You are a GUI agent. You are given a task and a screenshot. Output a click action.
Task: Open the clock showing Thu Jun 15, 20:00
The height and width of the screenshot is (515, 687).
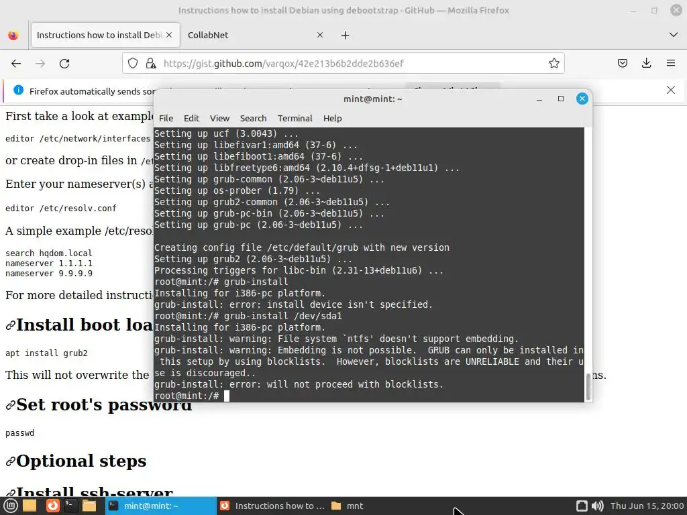point(647,506)
